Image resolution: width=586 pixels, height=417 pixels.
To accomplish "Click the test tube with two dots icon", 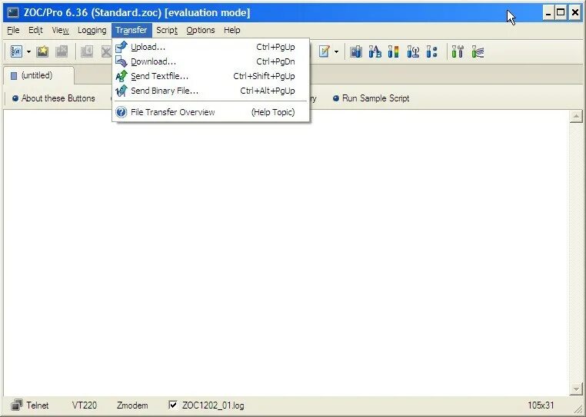I will (431, 51).
